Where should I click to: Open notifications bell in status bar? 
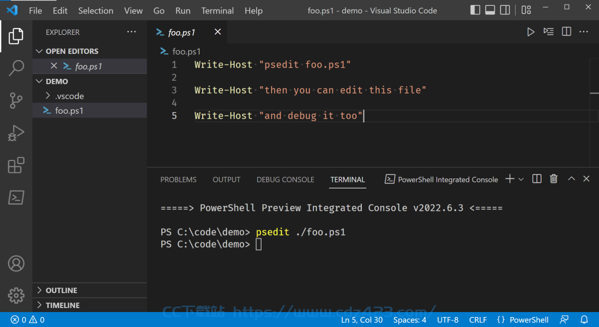(x=584, y=320)
